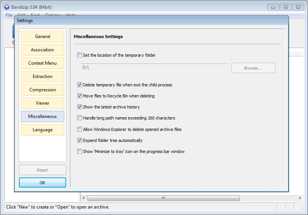The image size is (308, 215).
Task: Minimize the Bandizip window
Action: coord(273,7)
